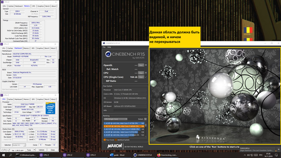Click the Validate button in CPU-Z
The width and height of the screenshot is (281, 158).
[41, 150]
